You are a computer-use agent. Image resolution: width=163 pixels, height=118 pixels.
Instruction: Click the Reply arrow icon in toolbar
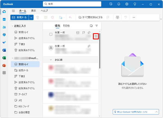[70, 17]
